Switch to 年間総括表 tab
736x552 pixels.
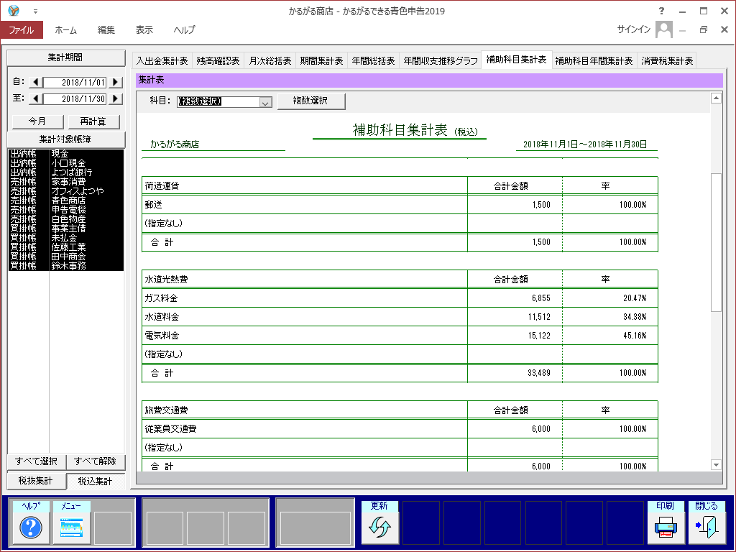373,60
